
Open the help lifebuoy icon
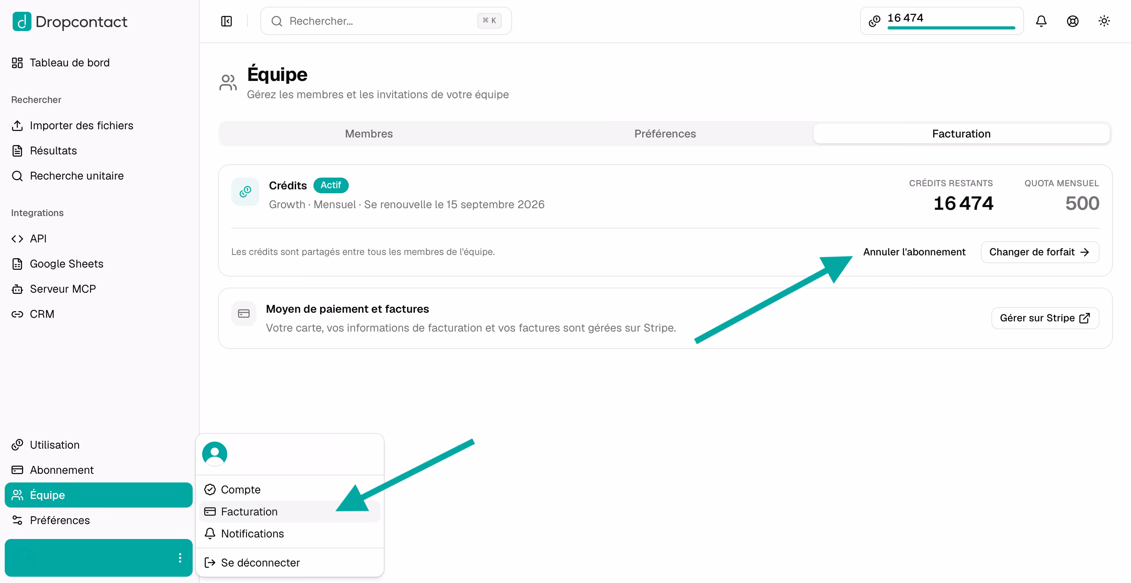(1073, 21)
